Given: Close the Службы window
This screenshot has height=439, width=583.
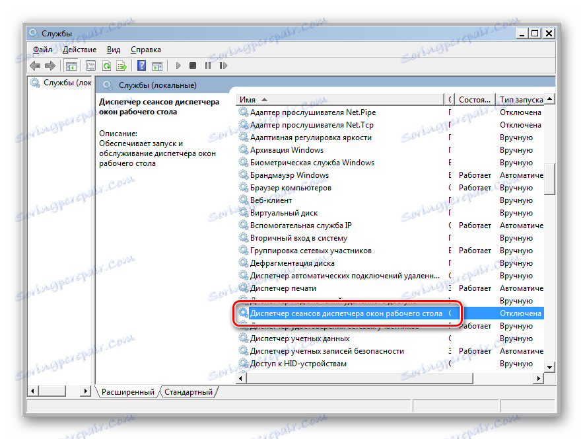Looking at the screenshot, I should tap(549, 34).
